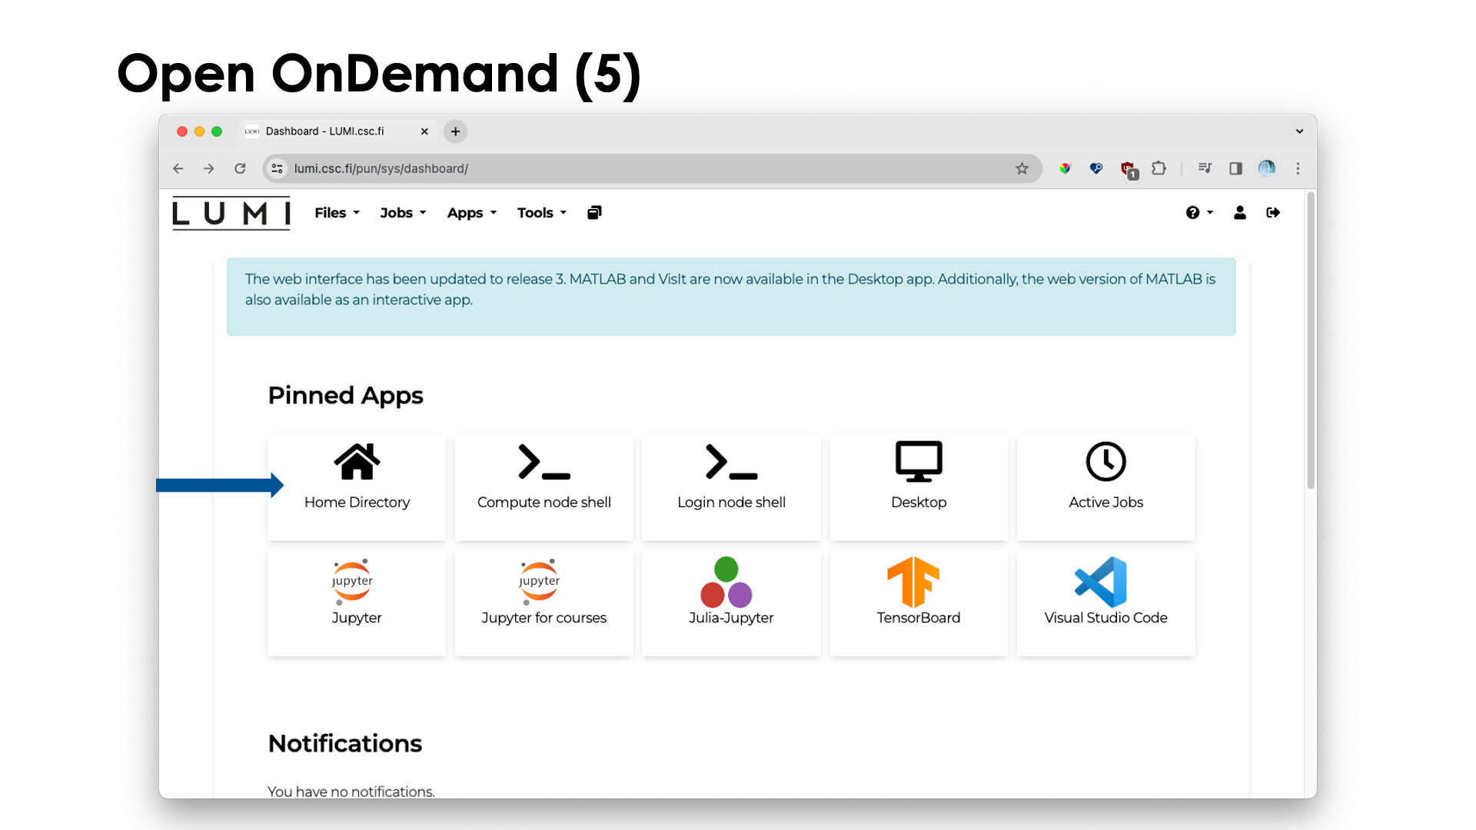
Task: Open the Active Jobs clock icon
Action: coord(1105,462)
